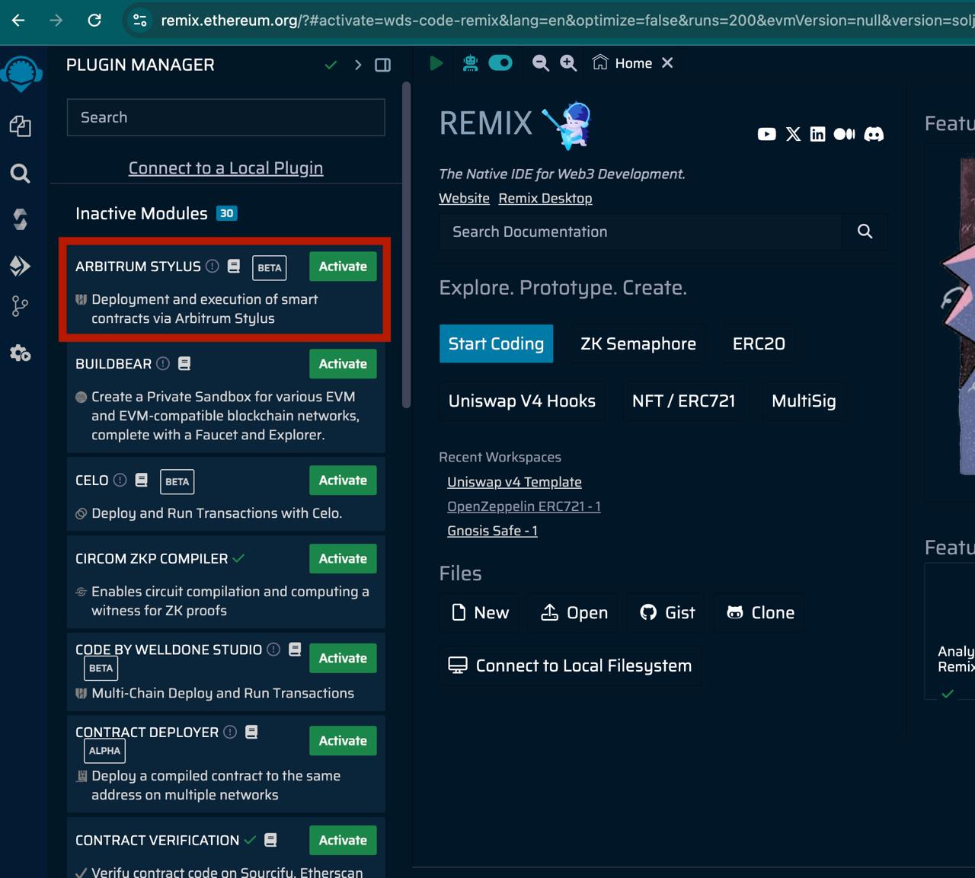
Task: Click the green play run-script icon
Action: tap(436, 63)
